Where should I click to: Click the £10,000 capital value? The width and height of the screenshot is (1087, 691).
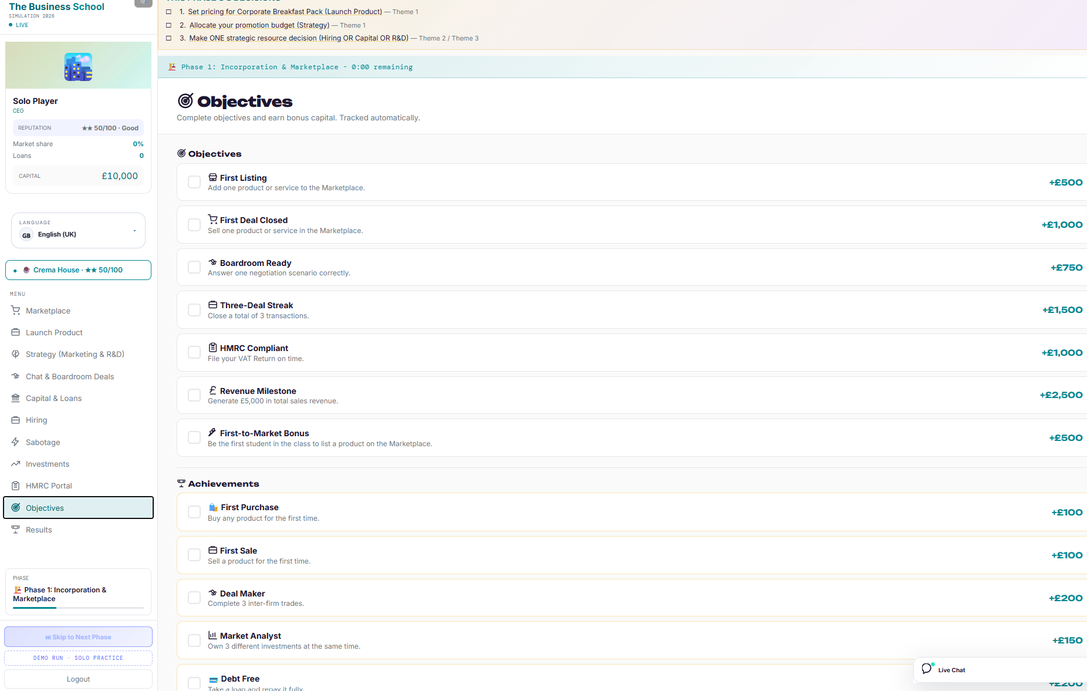coord(120,176)
